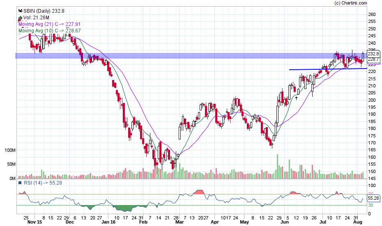The width and height of the screenshot is (382, 226).
Task: Click the Vol: 21.26M legend label
Action: (x=36, y=18)
